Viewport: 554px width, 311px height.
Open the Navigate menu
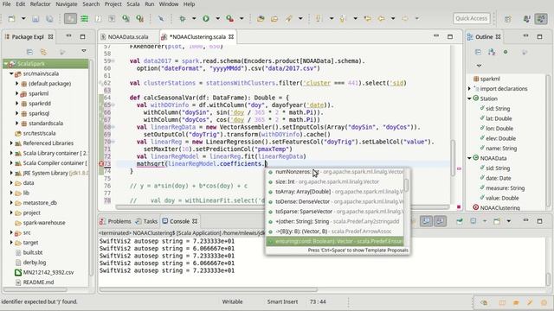point(67,4)
